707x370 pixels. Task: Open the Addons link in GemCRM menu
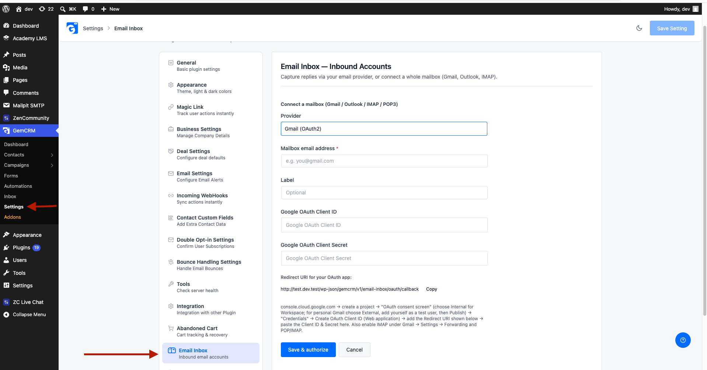click(13, 217)
